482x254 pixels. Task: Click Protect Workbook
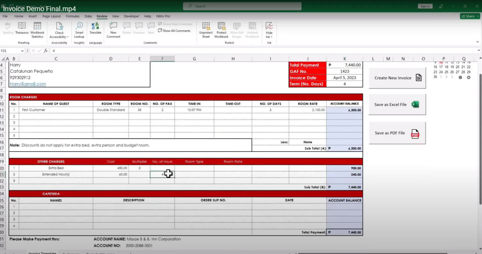[x=221, y=30]
